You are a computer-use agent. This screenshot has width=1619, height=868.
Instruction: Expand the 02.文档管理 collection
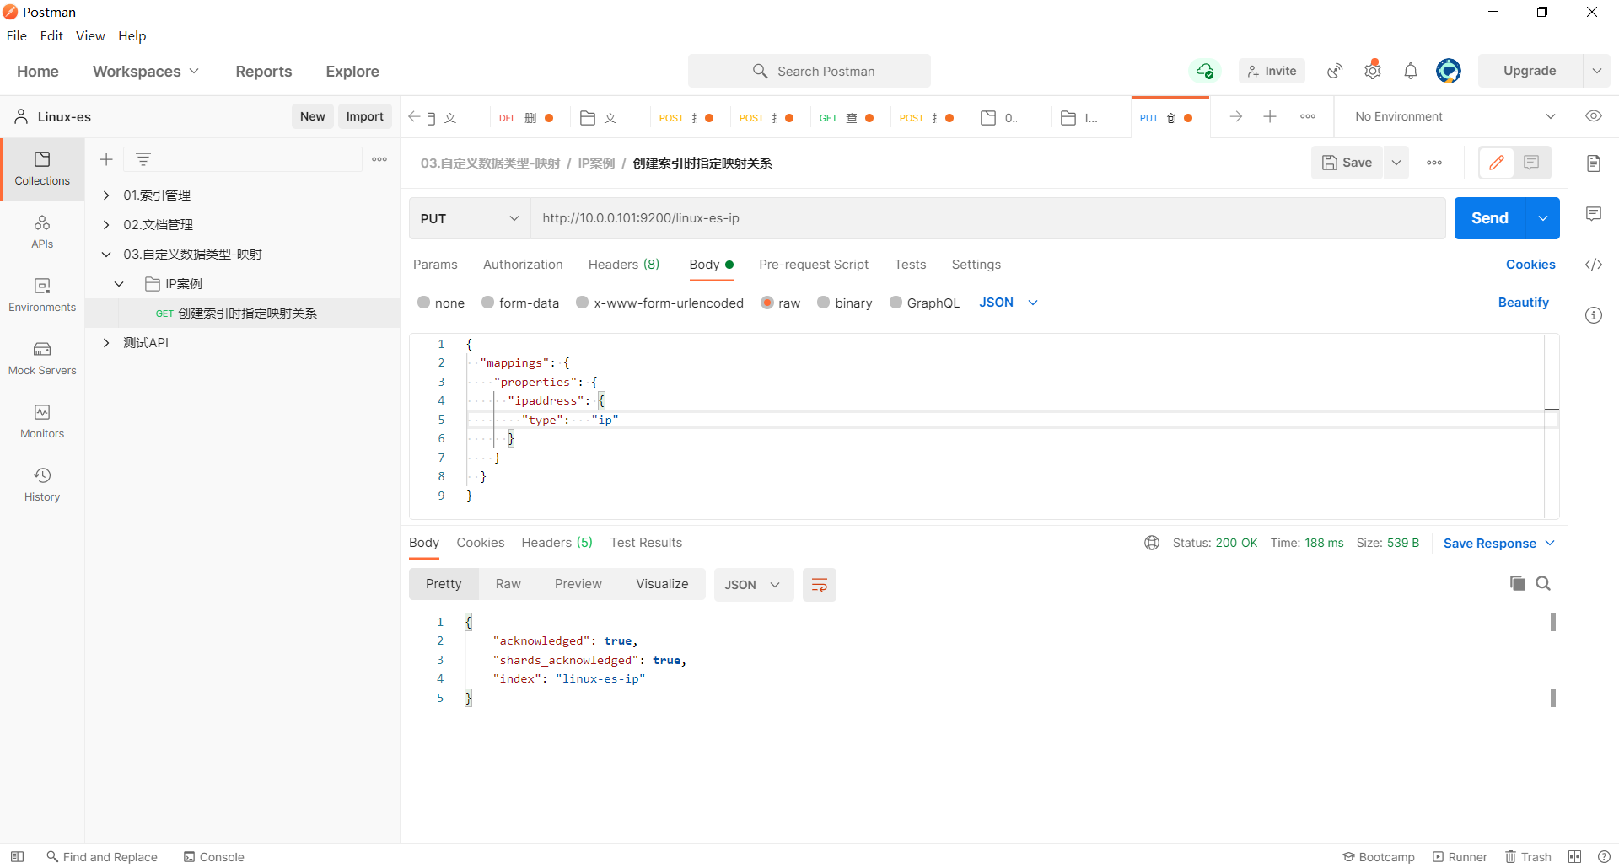(106, 225)
